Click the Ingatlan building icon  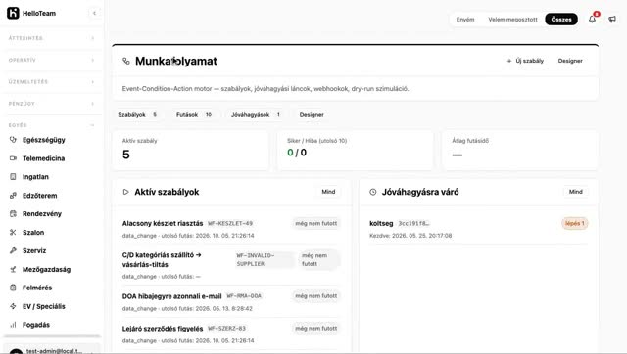pyautogui.click(x=13, y=177)
